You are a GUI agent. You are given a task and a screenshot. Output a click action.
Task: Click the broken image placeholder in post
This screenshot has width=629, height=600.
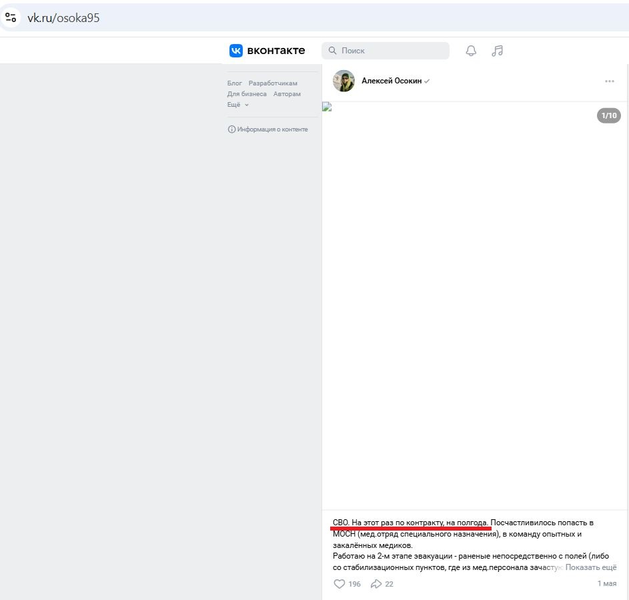(327, 106)
